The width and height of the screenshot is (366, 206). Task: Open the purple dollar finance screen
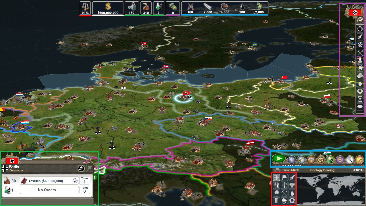[x=340, y=160]
